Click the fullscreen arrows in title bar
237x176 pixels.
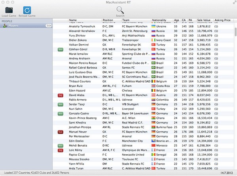[235, 2]
